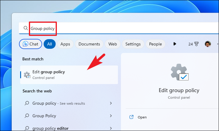Click Open in the preview pane
The width and height of the screenshot is (219, 131).
[142, 117]
